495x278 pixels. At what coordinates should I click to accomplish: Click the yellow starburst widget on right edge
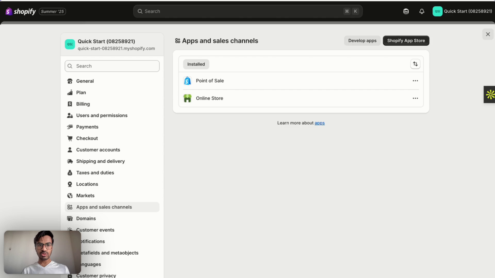pos(490,94)
